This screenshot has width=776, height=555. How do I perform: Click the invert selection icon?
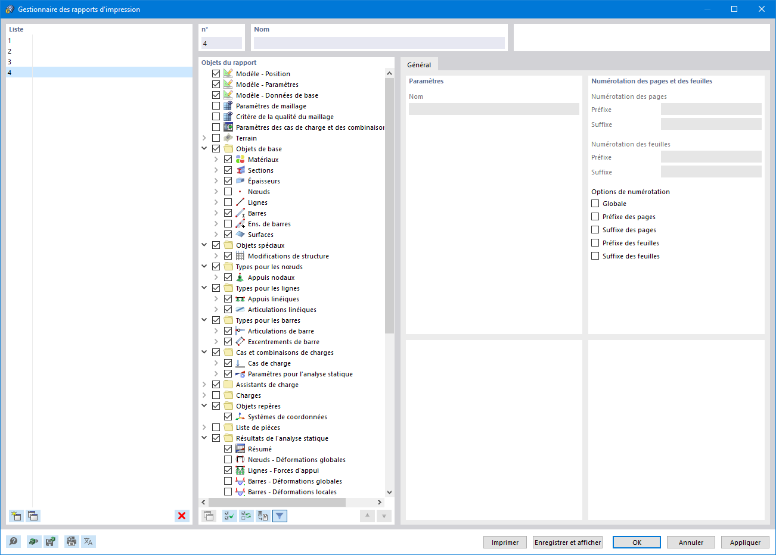tap(246, 516)
